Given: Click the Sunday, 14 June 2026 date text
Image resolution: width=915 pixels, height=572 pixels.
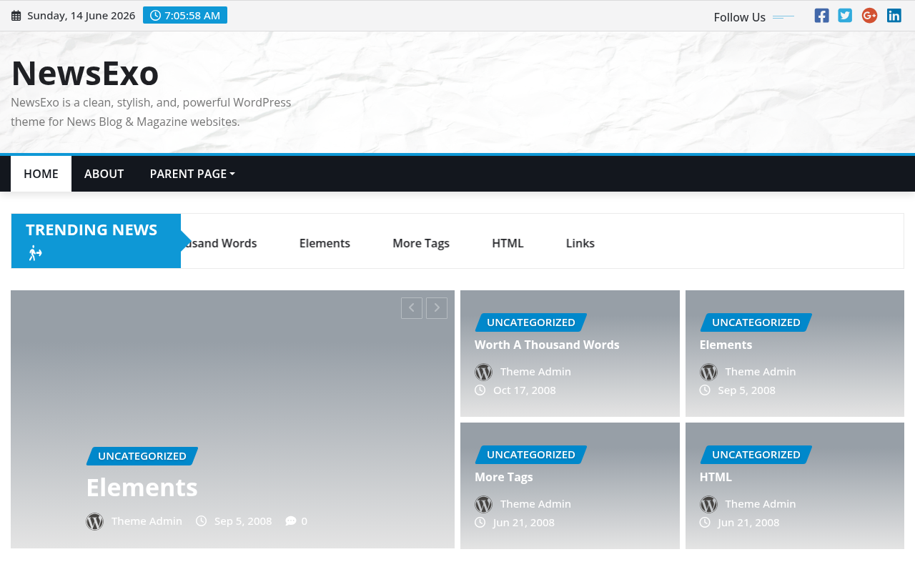Looking at the screenshot, I should pyautogui.click(x=81, y=16).
